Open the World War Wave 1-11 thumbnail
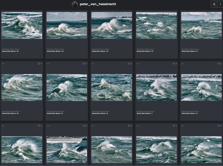This screenshot has width=223, height=166. click(201, 25)
